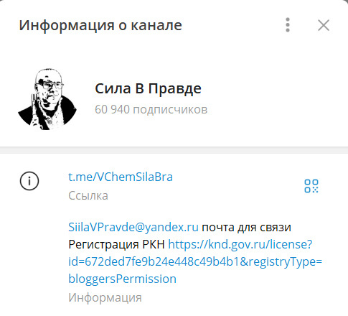Open SiilaVPravde@yandex.ru email link

(133, 227)
